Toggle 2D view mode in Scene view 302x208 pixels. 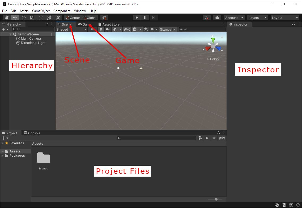point(92,29)
